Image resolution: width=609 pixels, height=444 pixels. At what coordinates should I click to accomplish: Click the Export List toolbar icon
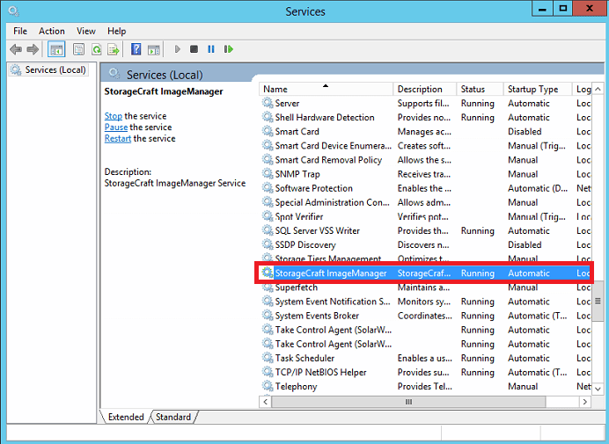click(x=114, y=49)
